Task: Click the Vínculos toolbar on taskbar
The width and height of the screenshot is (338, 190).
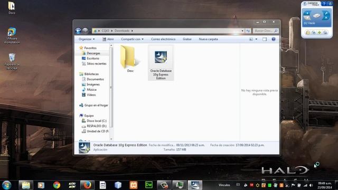Action: point(224,185)
